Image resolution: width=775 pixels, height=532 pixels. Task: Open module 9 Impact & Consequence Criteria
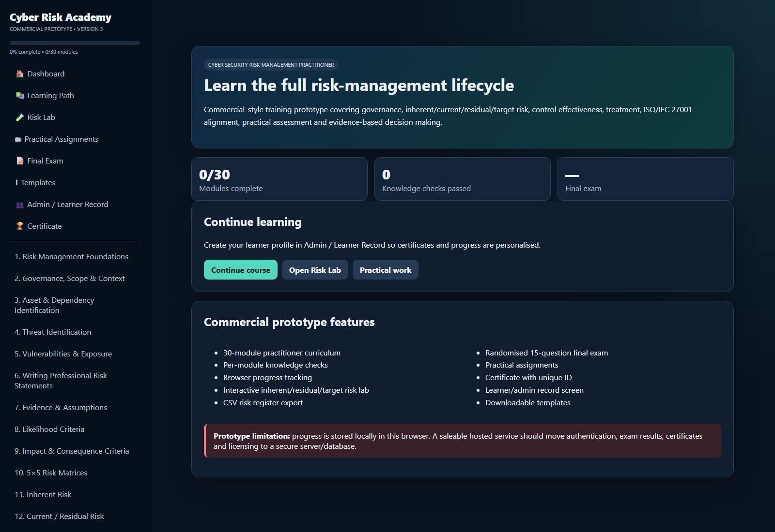(x=75, y=451)
